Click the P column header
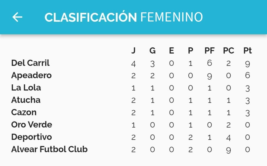 190,51
